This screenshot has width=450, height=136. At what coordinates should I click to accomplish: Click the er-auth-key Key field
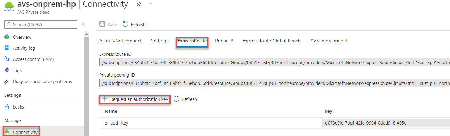point(386,123)
